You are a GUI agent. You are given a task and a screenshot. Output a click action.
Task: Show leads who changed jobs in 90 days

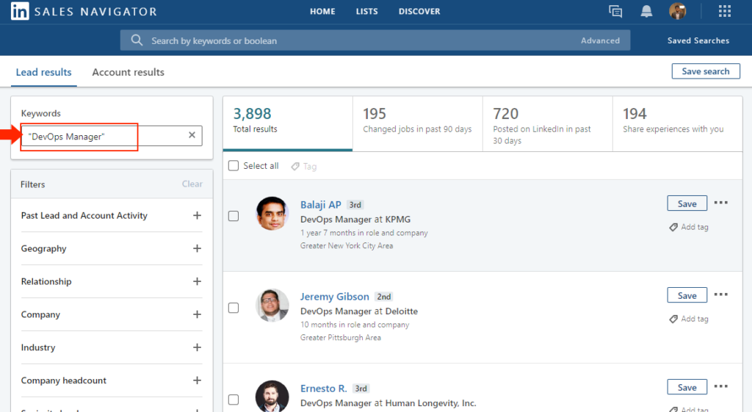(x=418, y=123)
